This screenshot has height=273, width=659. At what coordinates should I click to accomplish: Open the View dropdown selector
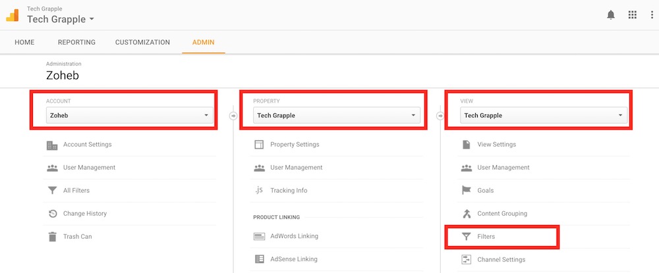tap(544, 115)
